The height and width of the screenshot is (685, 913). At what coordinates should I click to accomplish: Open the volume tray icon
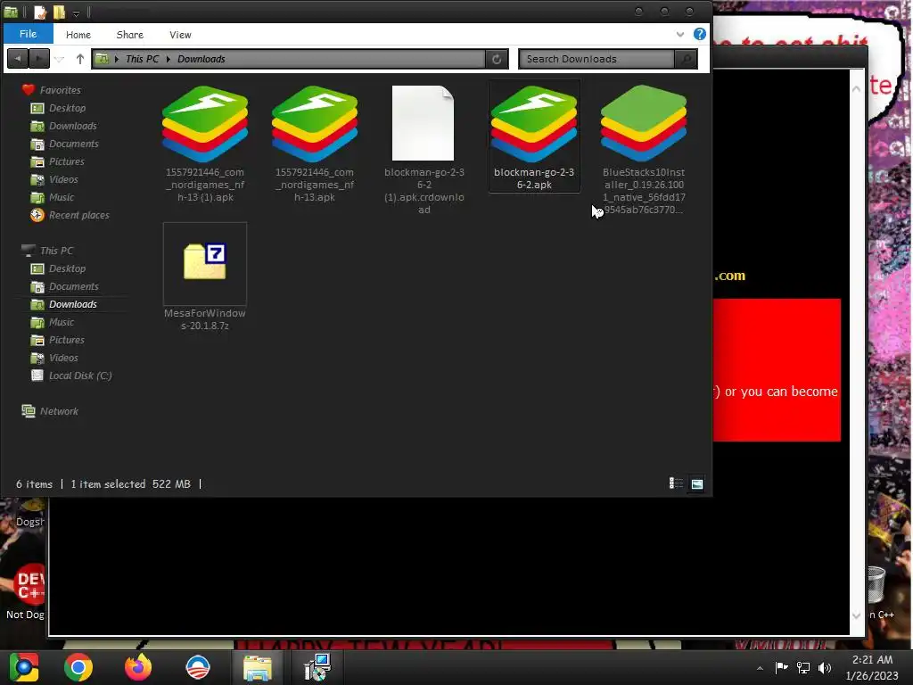825,667
